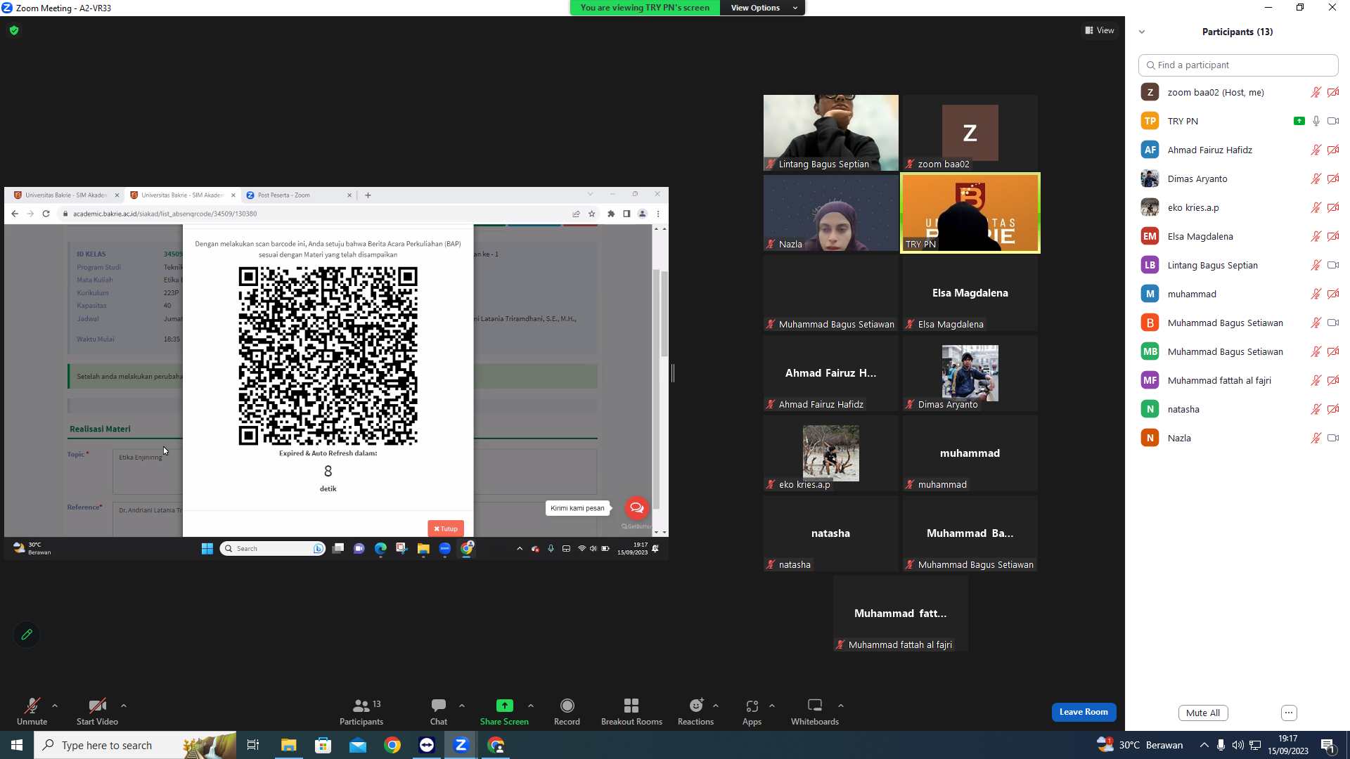Open a new browser tab in shared screen
1350x759 pixels.
[x=368, y=195]
